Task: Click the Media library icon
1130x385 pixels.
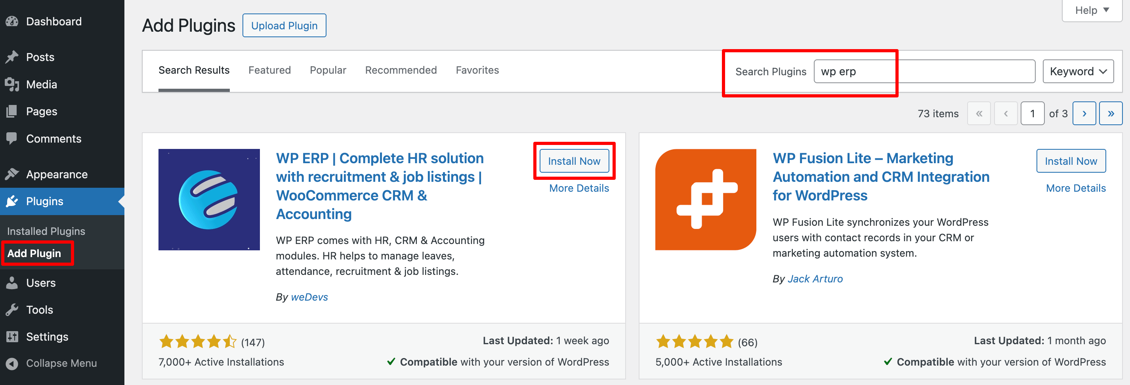Action: [12, 84]
